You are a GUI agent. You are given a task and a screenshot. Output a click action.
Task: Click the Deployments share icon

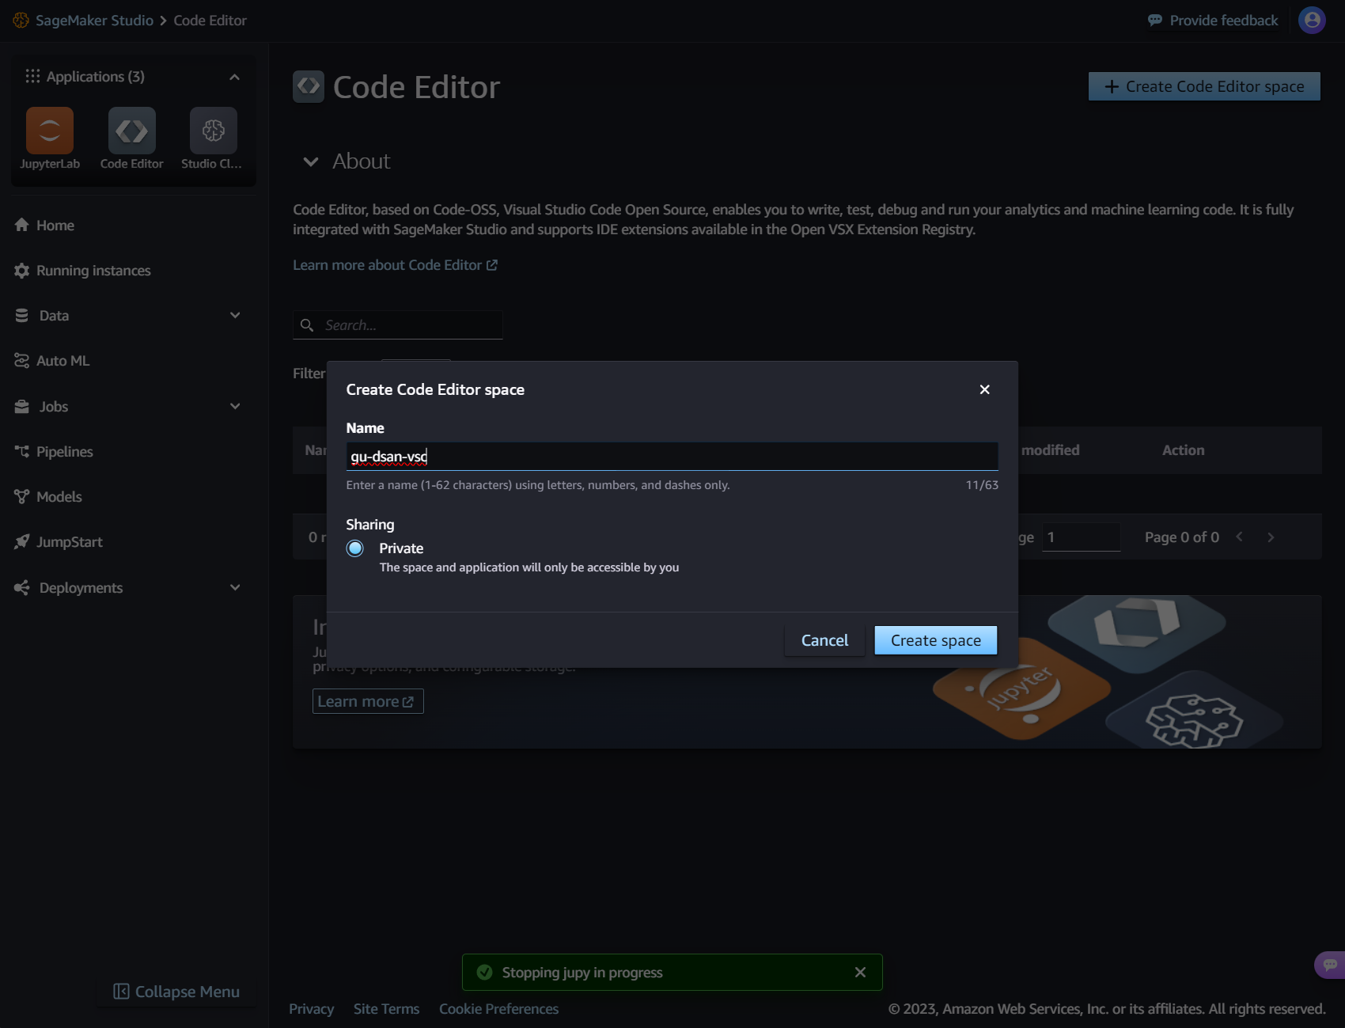(22, 587)
